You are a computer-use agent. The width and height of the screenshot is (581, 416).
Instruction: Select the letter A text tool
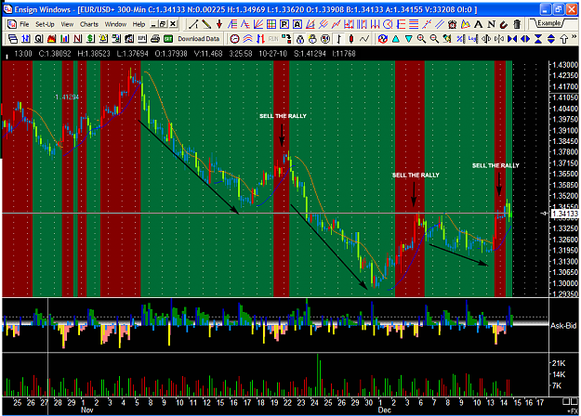click(478, 25)
